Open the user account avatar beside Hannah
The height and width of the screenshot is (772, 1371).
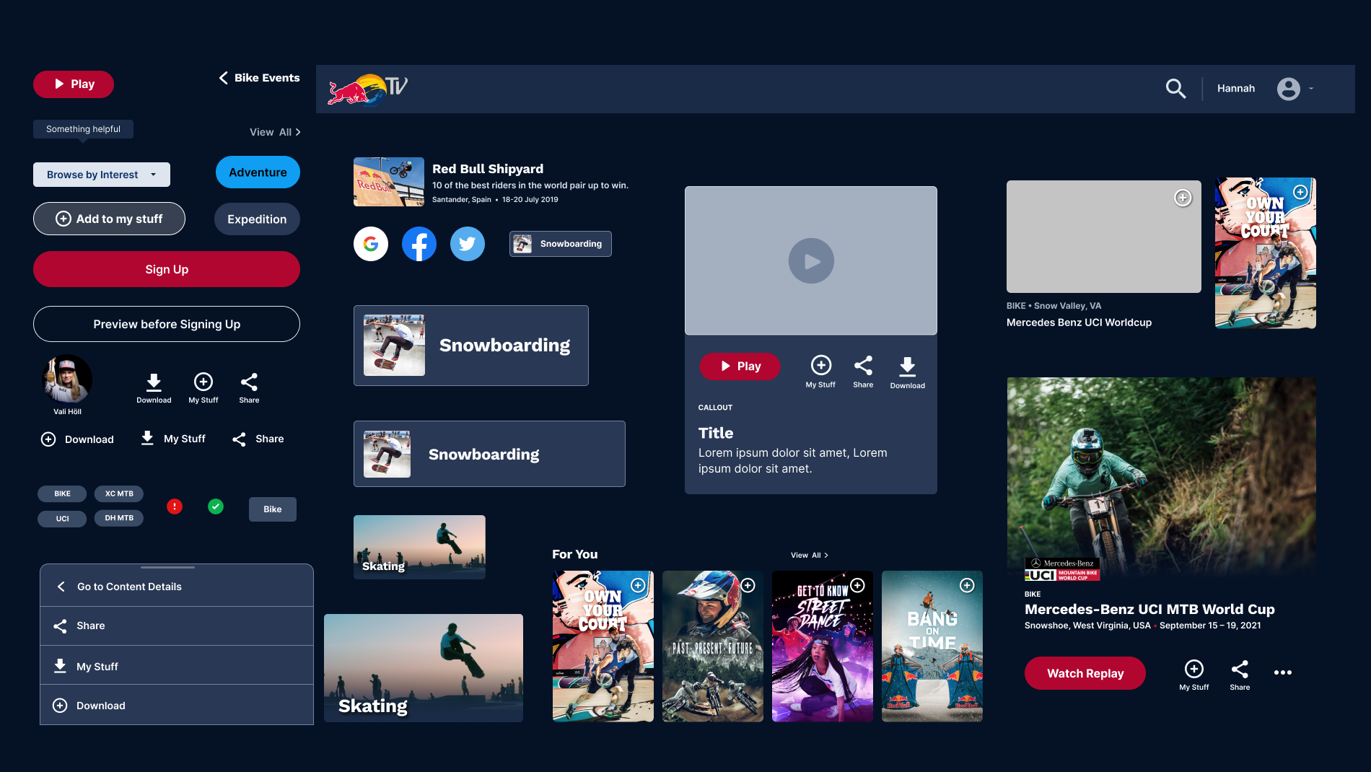coord(1288,89)
